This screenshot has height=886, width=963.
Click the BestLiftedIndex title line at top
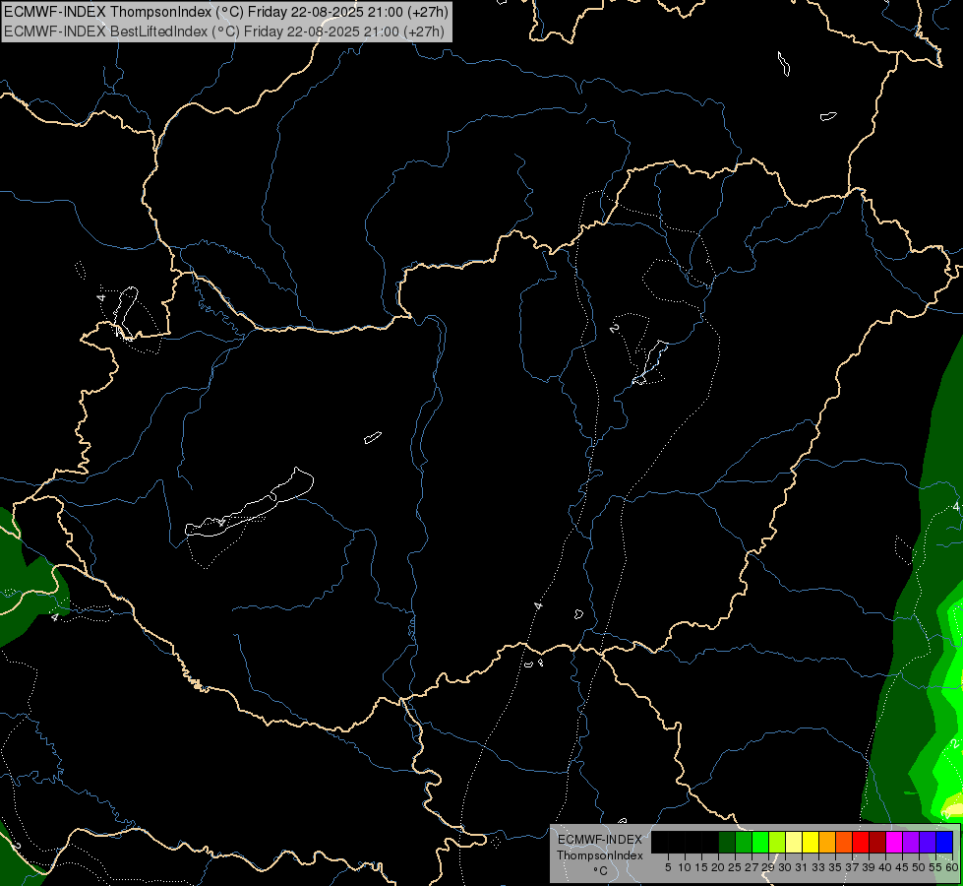point(223,31)
